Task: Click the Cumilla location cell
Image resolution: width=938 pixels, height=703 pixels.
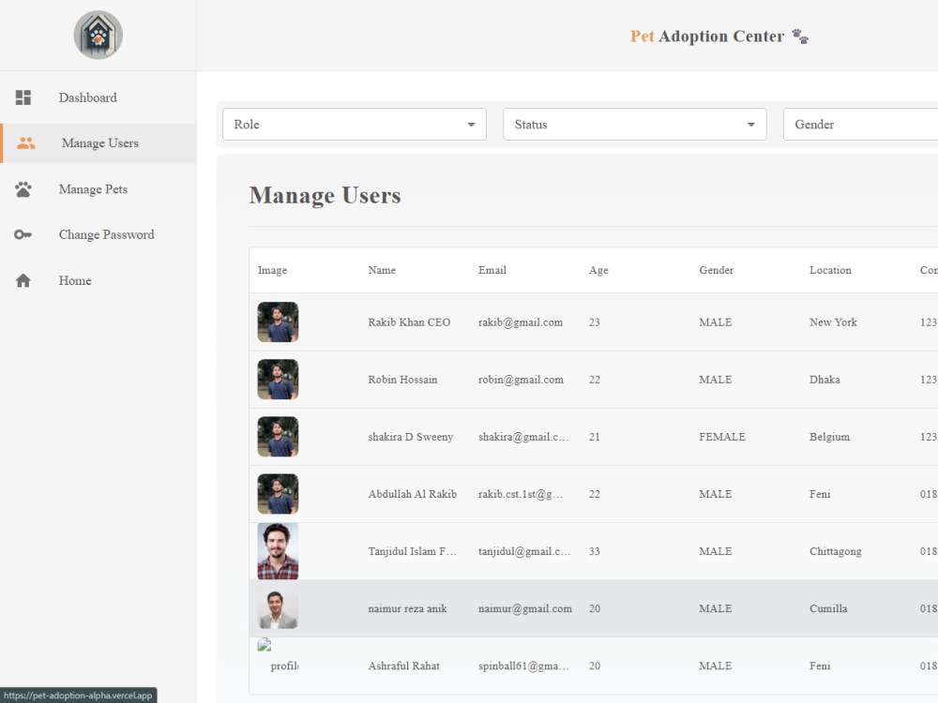Action: coord(828,608)
